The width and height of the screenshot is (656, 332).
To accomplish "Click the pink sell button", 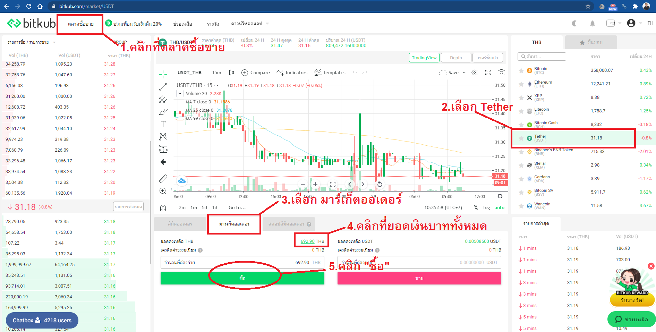I will [x=419, y=278].
